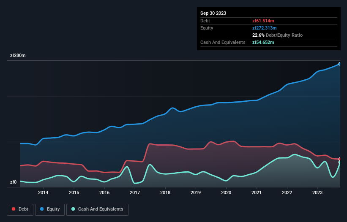Toggle the Debt series legend button
Screen dimensions: 347x222
click(x=20, y=209)
